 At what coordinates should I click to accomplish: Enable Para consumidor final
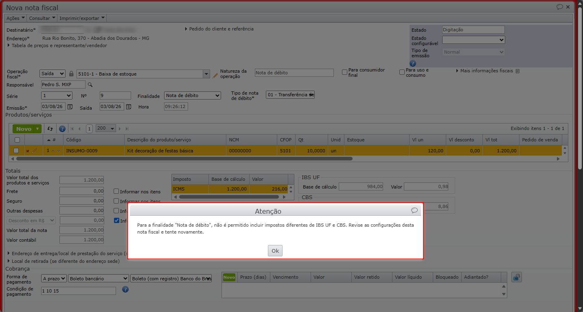344,72
